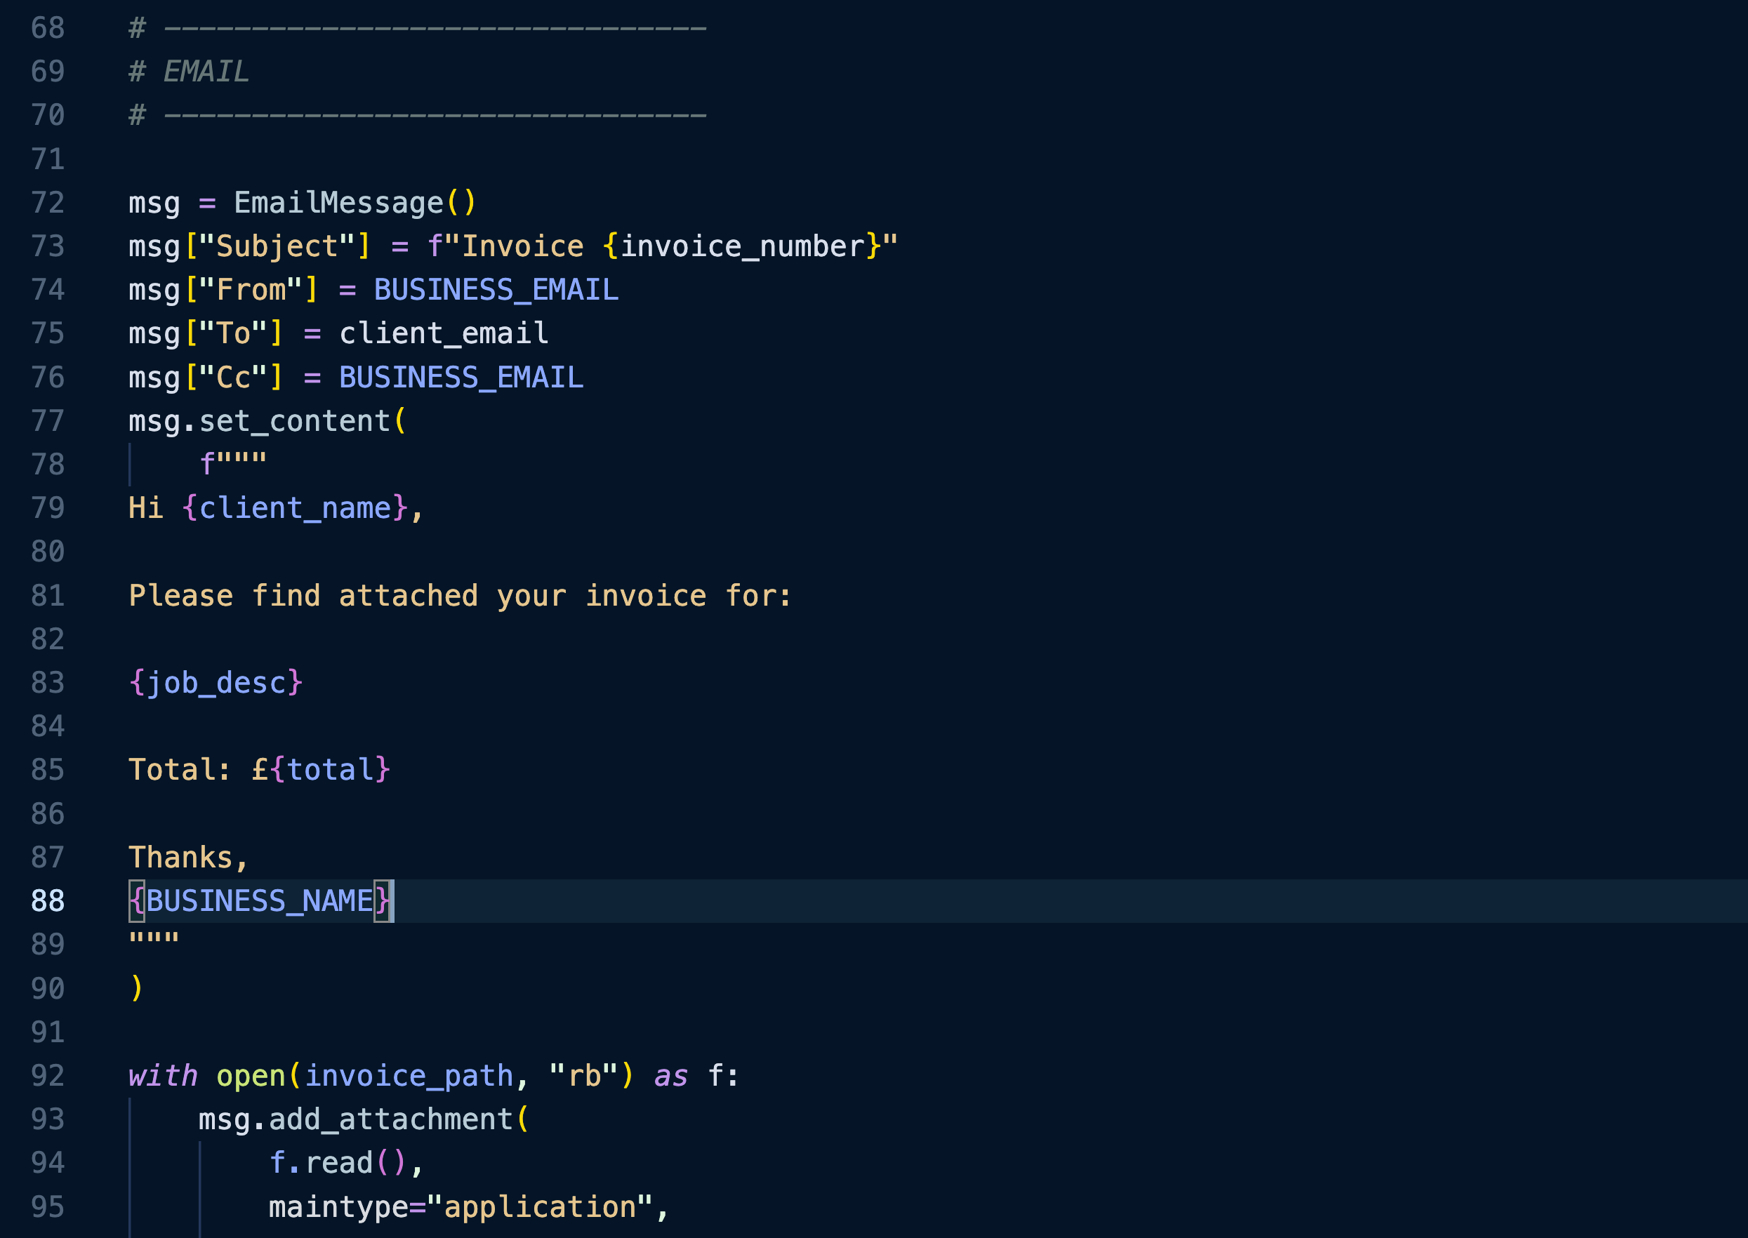Click line number 88 in the gutter

(x=47, y=901)
